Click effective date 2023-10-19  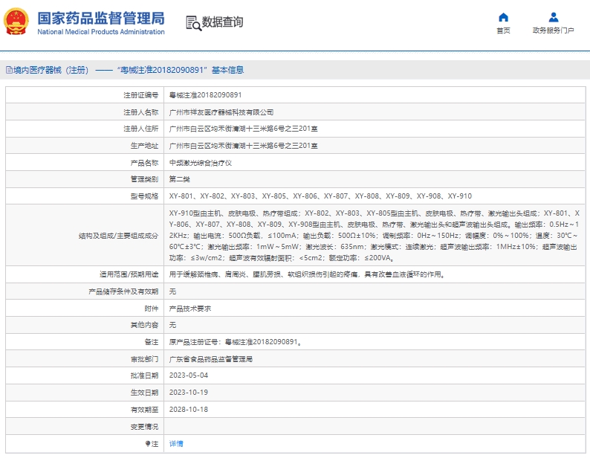click(x=189, y=393)
